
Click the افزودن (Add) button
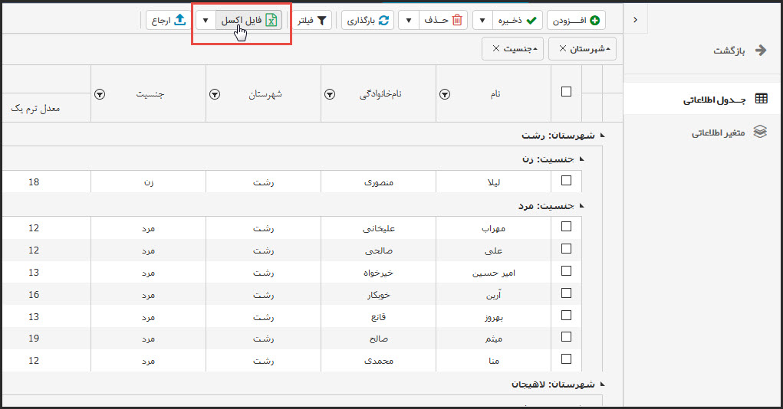click(576, 21)
